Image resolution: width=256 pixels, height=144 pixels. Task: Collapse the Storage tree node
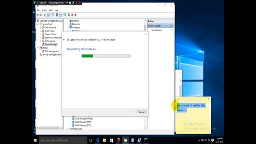(x=38, y=48)
